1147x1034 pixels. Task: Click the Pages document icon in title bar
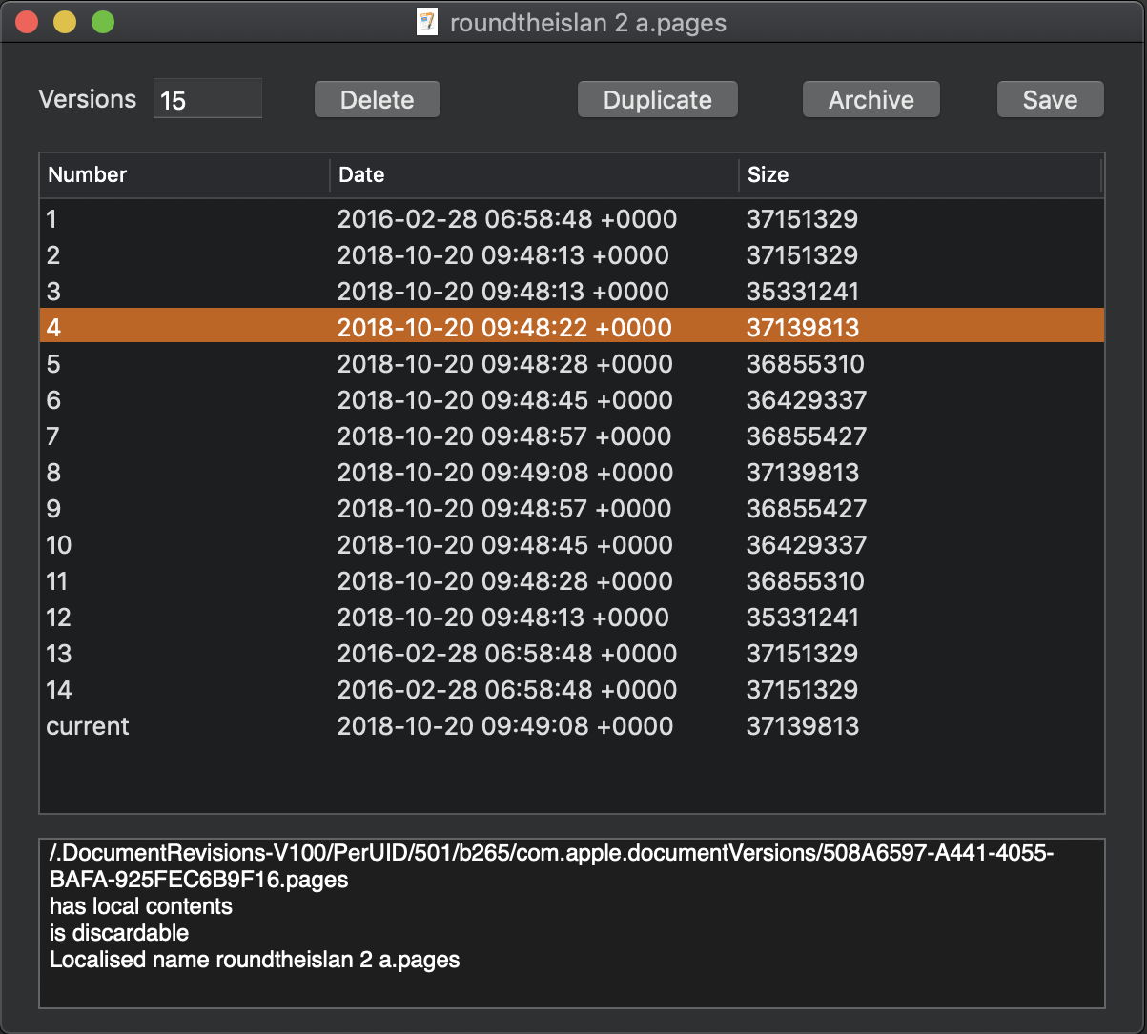pyautogui.click(x=427, y=22)
